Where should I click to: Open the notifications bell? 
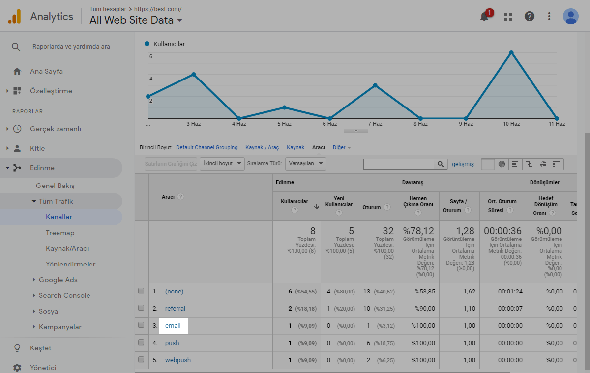click(485, 16)
